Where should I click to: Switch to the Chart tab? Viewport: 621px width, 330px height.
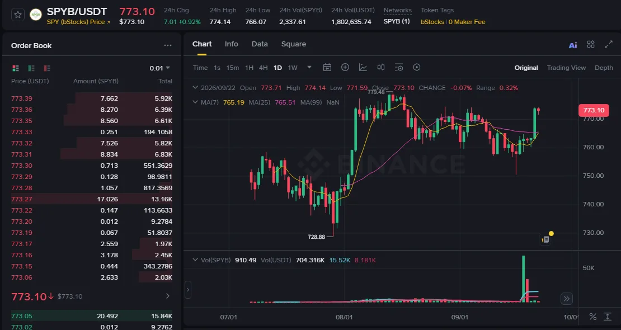click(x=202, y=44)
